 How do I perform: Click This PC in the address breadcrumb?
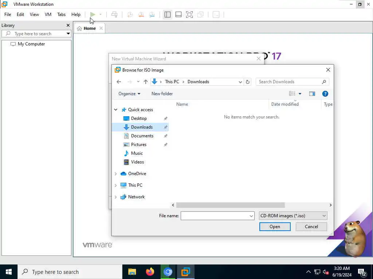point(172,82)
